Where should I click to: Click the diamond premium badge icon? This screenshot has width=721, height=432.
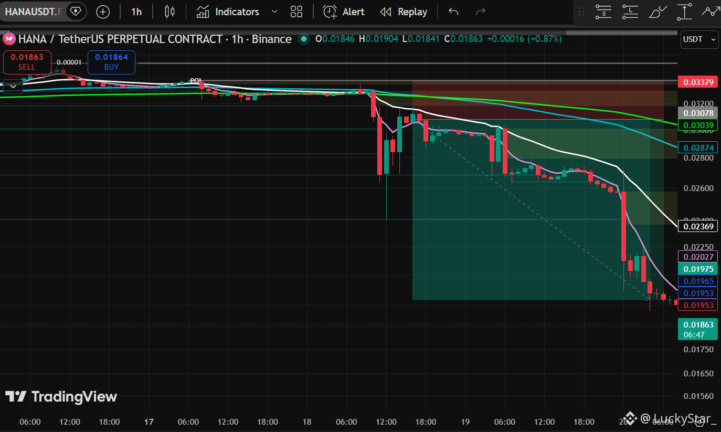click(x=76, y=12)
